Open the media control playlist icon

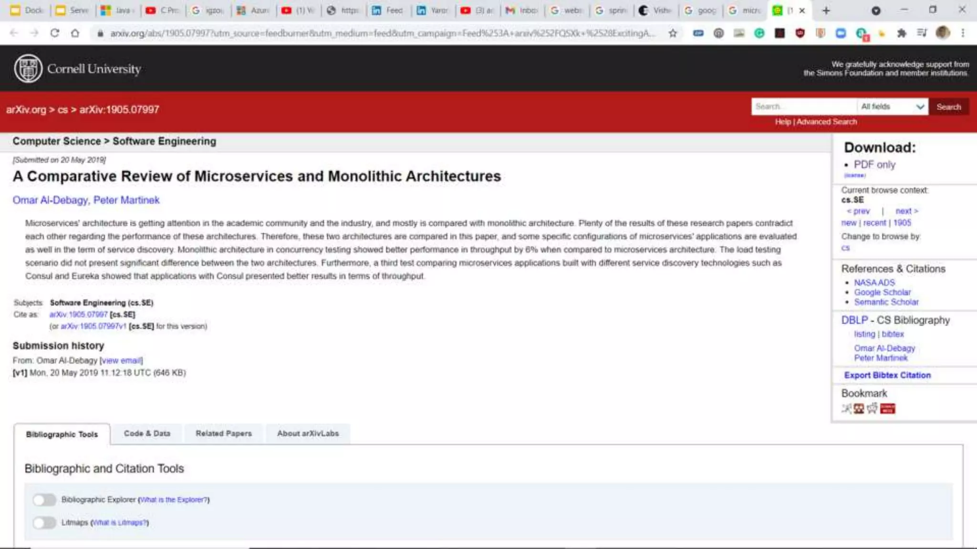(922, 33)
